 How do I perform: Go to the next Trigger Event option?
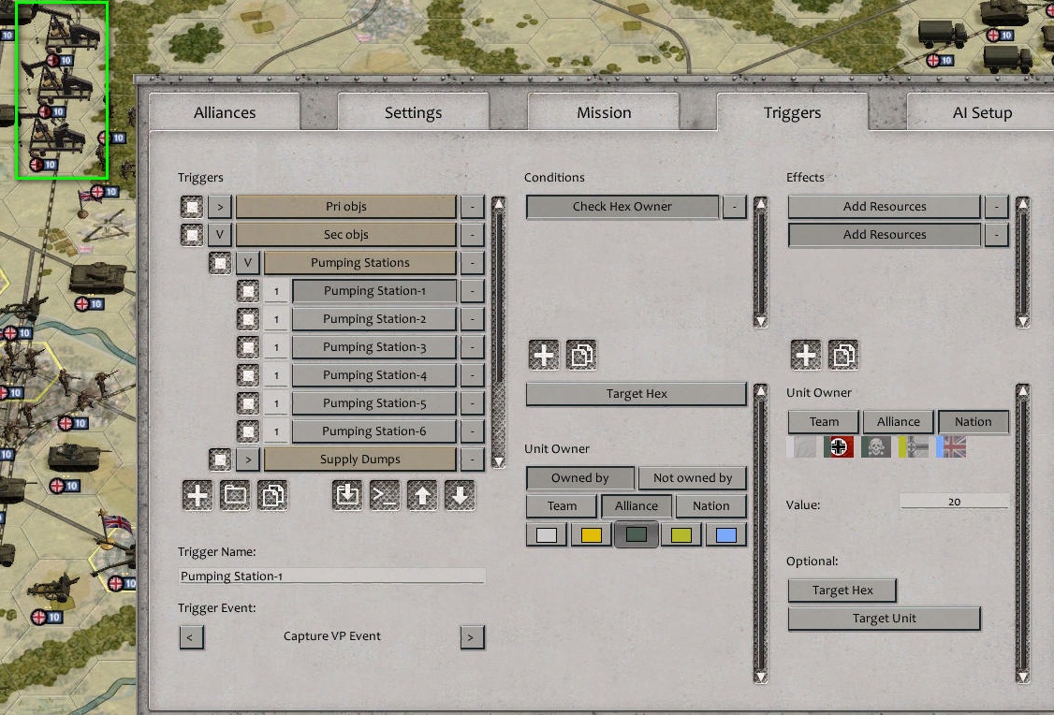(x=472, y=637)
